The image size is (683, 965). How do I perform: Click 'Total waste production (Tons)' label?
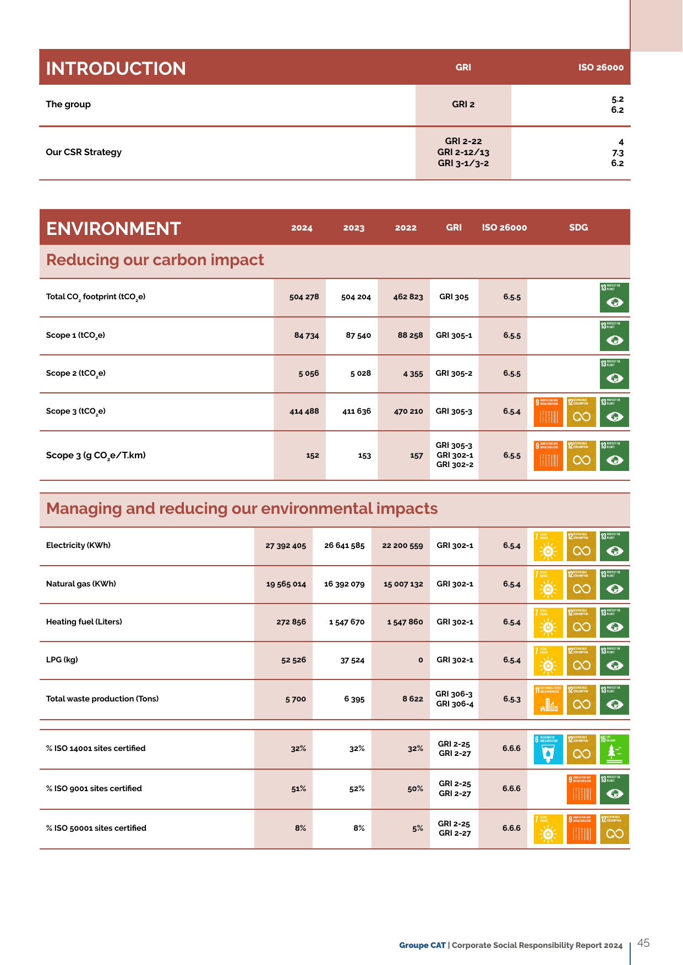pos(102,699)
